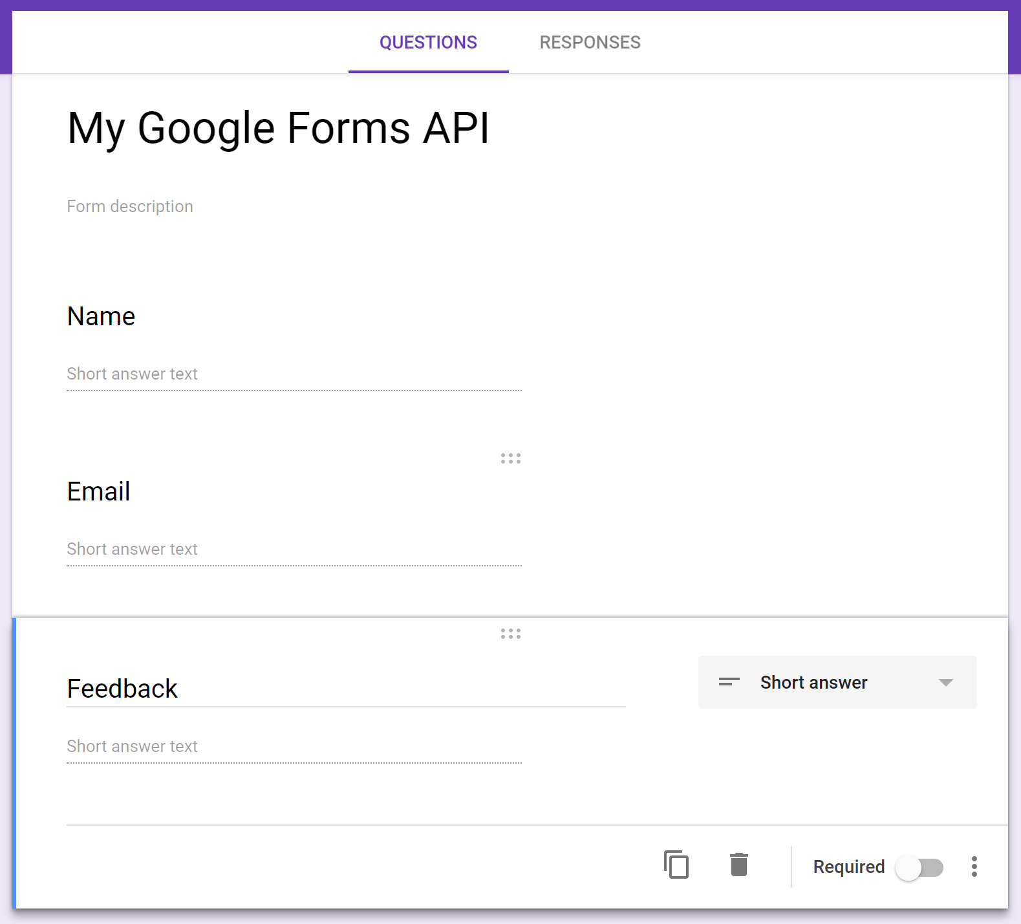Toggle the Required switch on
This screenshot has width=1021, height=924.
[x=919, y=867]
